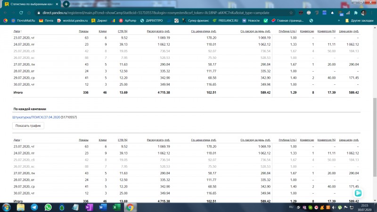Open a new tab with the plus button
This screenshot has height=212, width=377.
pyautogui.click(x=66, y=4)
